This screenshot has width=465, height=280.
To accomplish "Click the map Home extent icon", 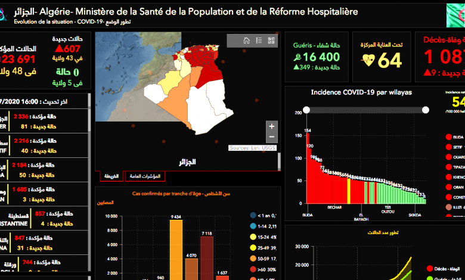I will pos(246,41).
